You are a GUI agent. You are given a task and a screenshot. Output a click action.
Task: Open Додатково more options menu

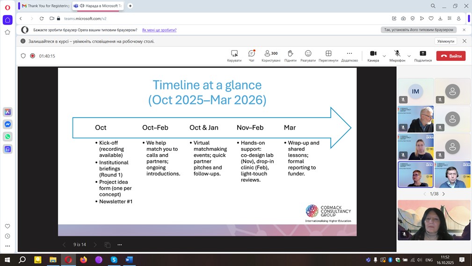[349, 55]
